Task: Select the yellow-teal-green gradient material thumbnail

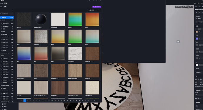Action: click(x=75, y=19)
